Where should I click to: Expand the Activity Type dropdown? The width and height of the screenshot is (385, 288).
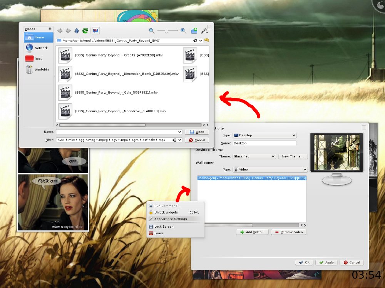[264, 135]
